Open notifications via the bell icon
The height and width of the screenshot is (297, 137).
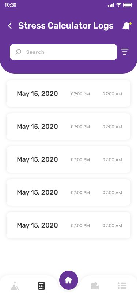[x=127, y=26]
